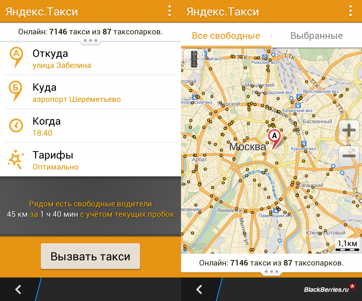This screenshot has width=362, height=301.
Task: Tap the Мещанский district label on map
Action: [259, 85]
